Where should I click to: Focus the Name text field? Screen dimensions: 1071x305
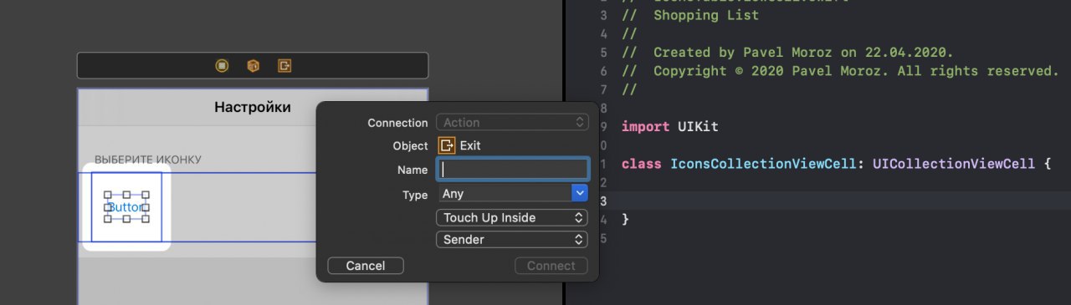point(512,169)
